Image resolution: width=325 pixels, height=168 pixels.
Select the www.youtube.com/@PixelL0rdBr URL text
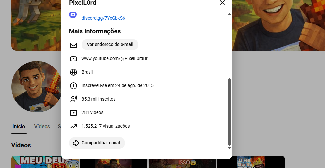click(115, 58)
